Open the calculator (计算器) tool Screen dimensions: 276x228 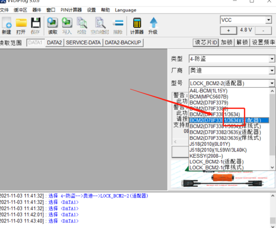(137, 25)
